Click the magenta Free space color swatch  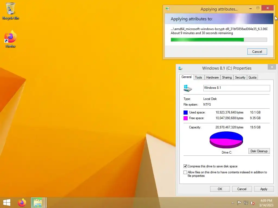[x=185, y=118]
